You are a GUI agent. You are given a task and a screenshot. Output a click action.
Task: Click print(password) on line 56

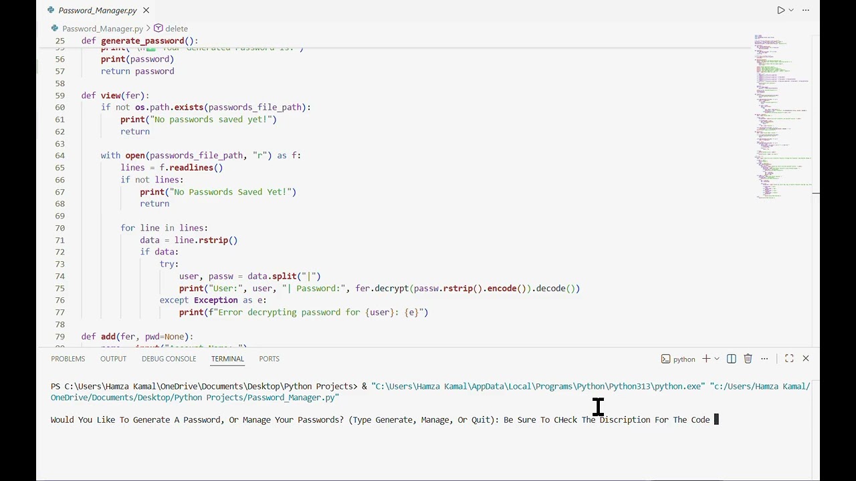137,59
